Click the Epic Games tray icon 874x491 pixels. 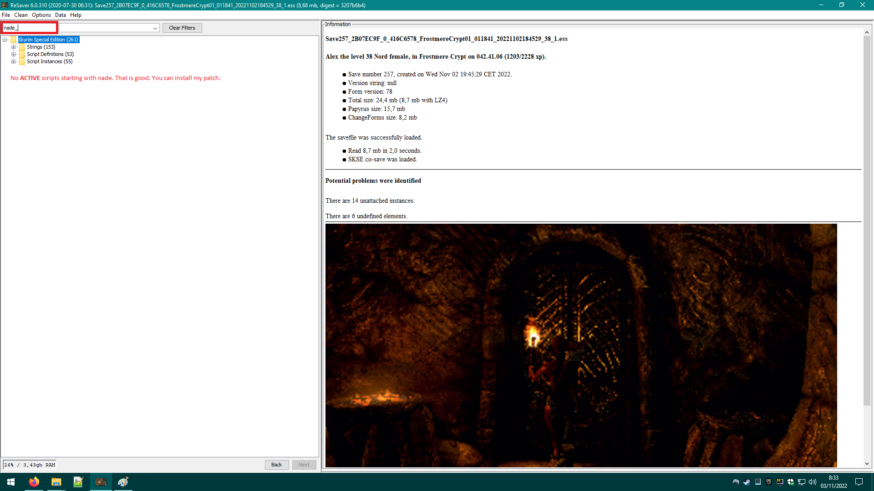[769, 482]
